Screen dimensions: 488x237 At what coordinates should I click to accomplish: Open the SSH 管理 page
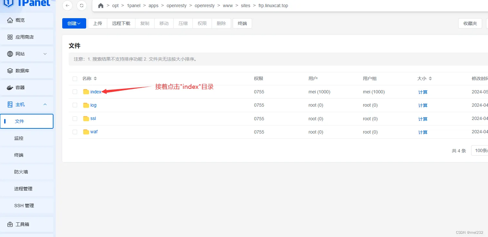pos(24,205)
